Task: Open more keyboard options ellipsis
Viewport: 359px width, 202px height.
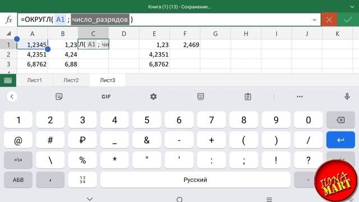Action: pyautogui.click(x=300, y=97)
